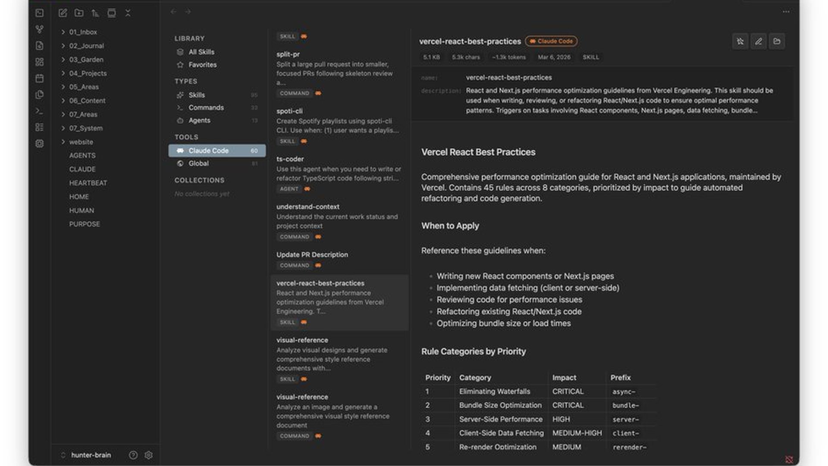
Task: Open settings gear near vault name
Action: 148,455
